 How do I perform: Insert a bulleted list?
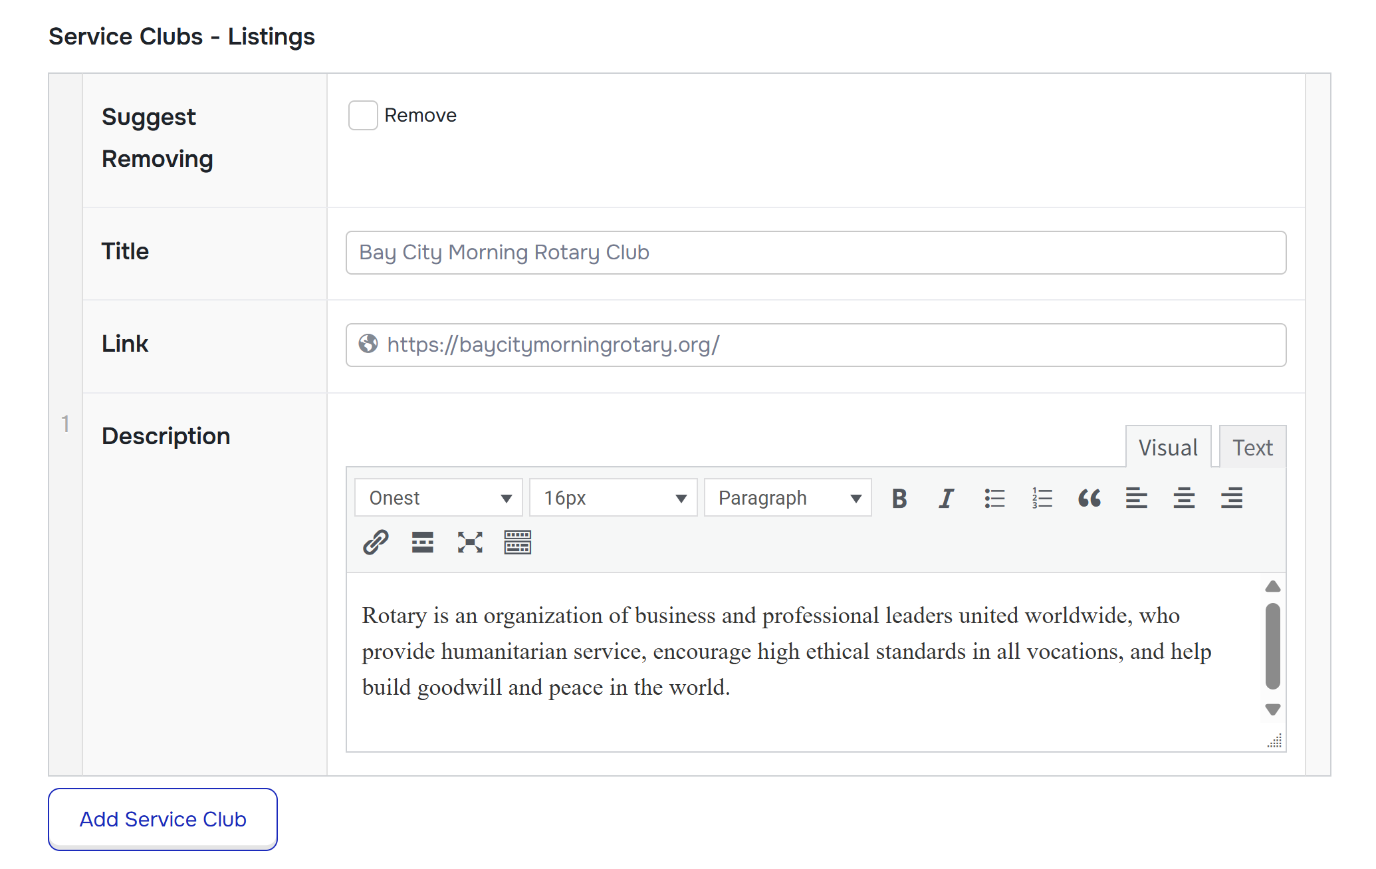coord(994,498)
